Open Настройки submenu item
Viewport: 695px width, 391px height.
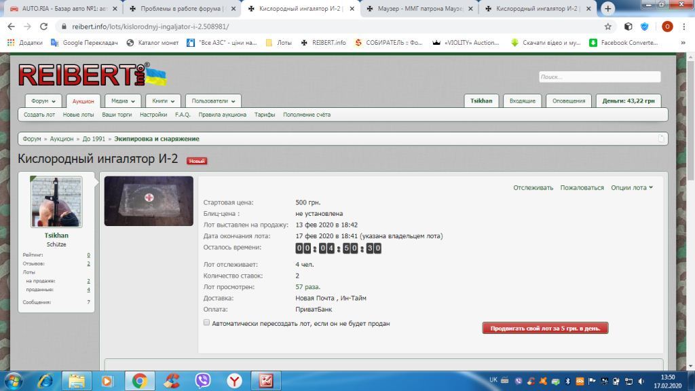click(x=153, y=115)
